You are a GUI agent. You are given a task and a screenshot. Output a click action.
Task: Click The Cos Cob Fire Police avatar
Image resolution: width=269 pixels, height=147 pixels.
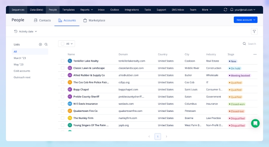(70, 83)
